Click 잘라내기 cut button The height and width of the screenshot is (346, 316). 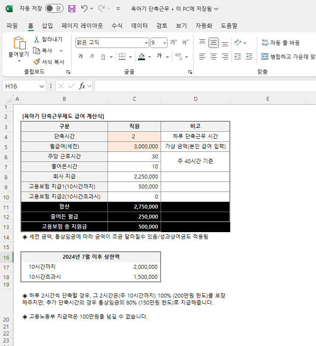coord(48,40)
